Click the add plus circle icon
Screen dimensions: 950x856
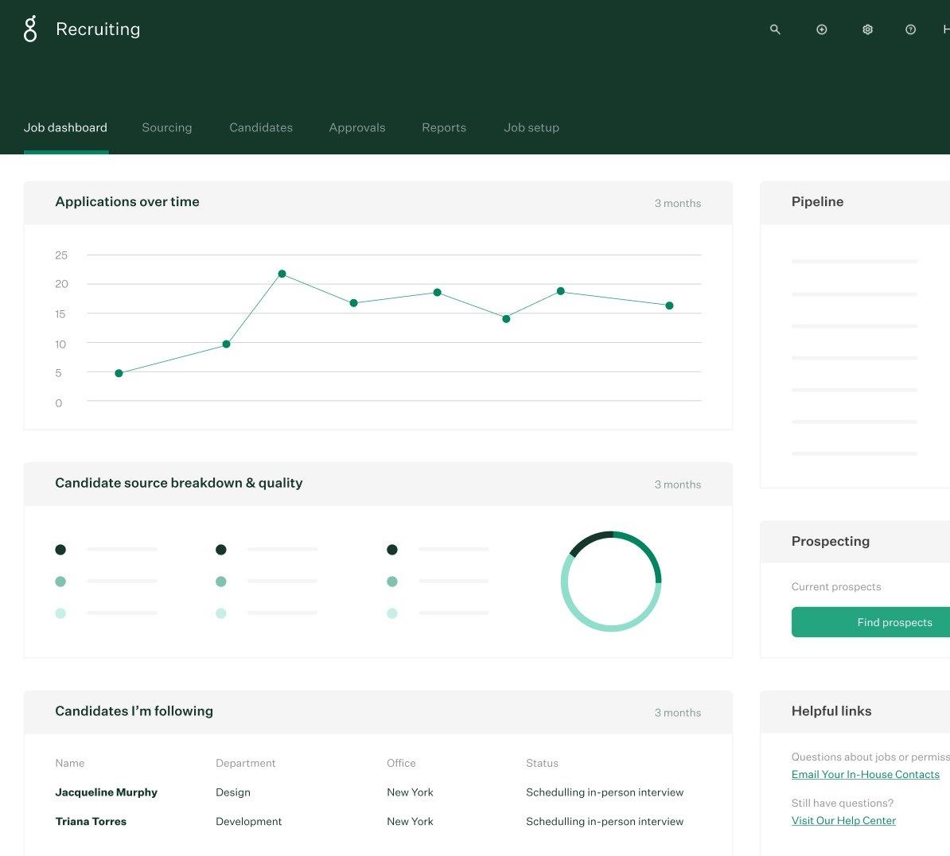(822, 29)
